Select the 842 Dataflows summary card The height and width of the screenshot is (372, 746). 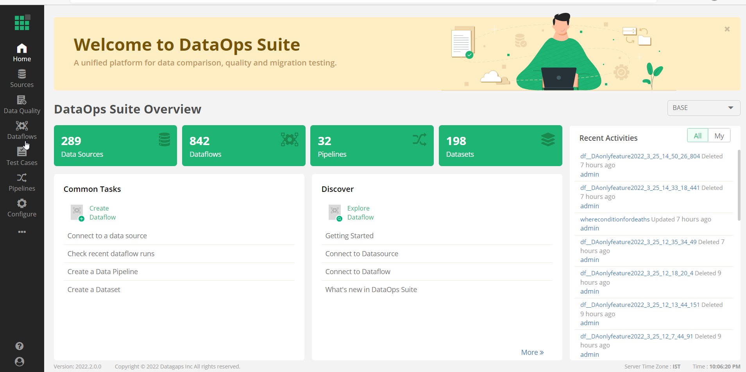point(243,145)
